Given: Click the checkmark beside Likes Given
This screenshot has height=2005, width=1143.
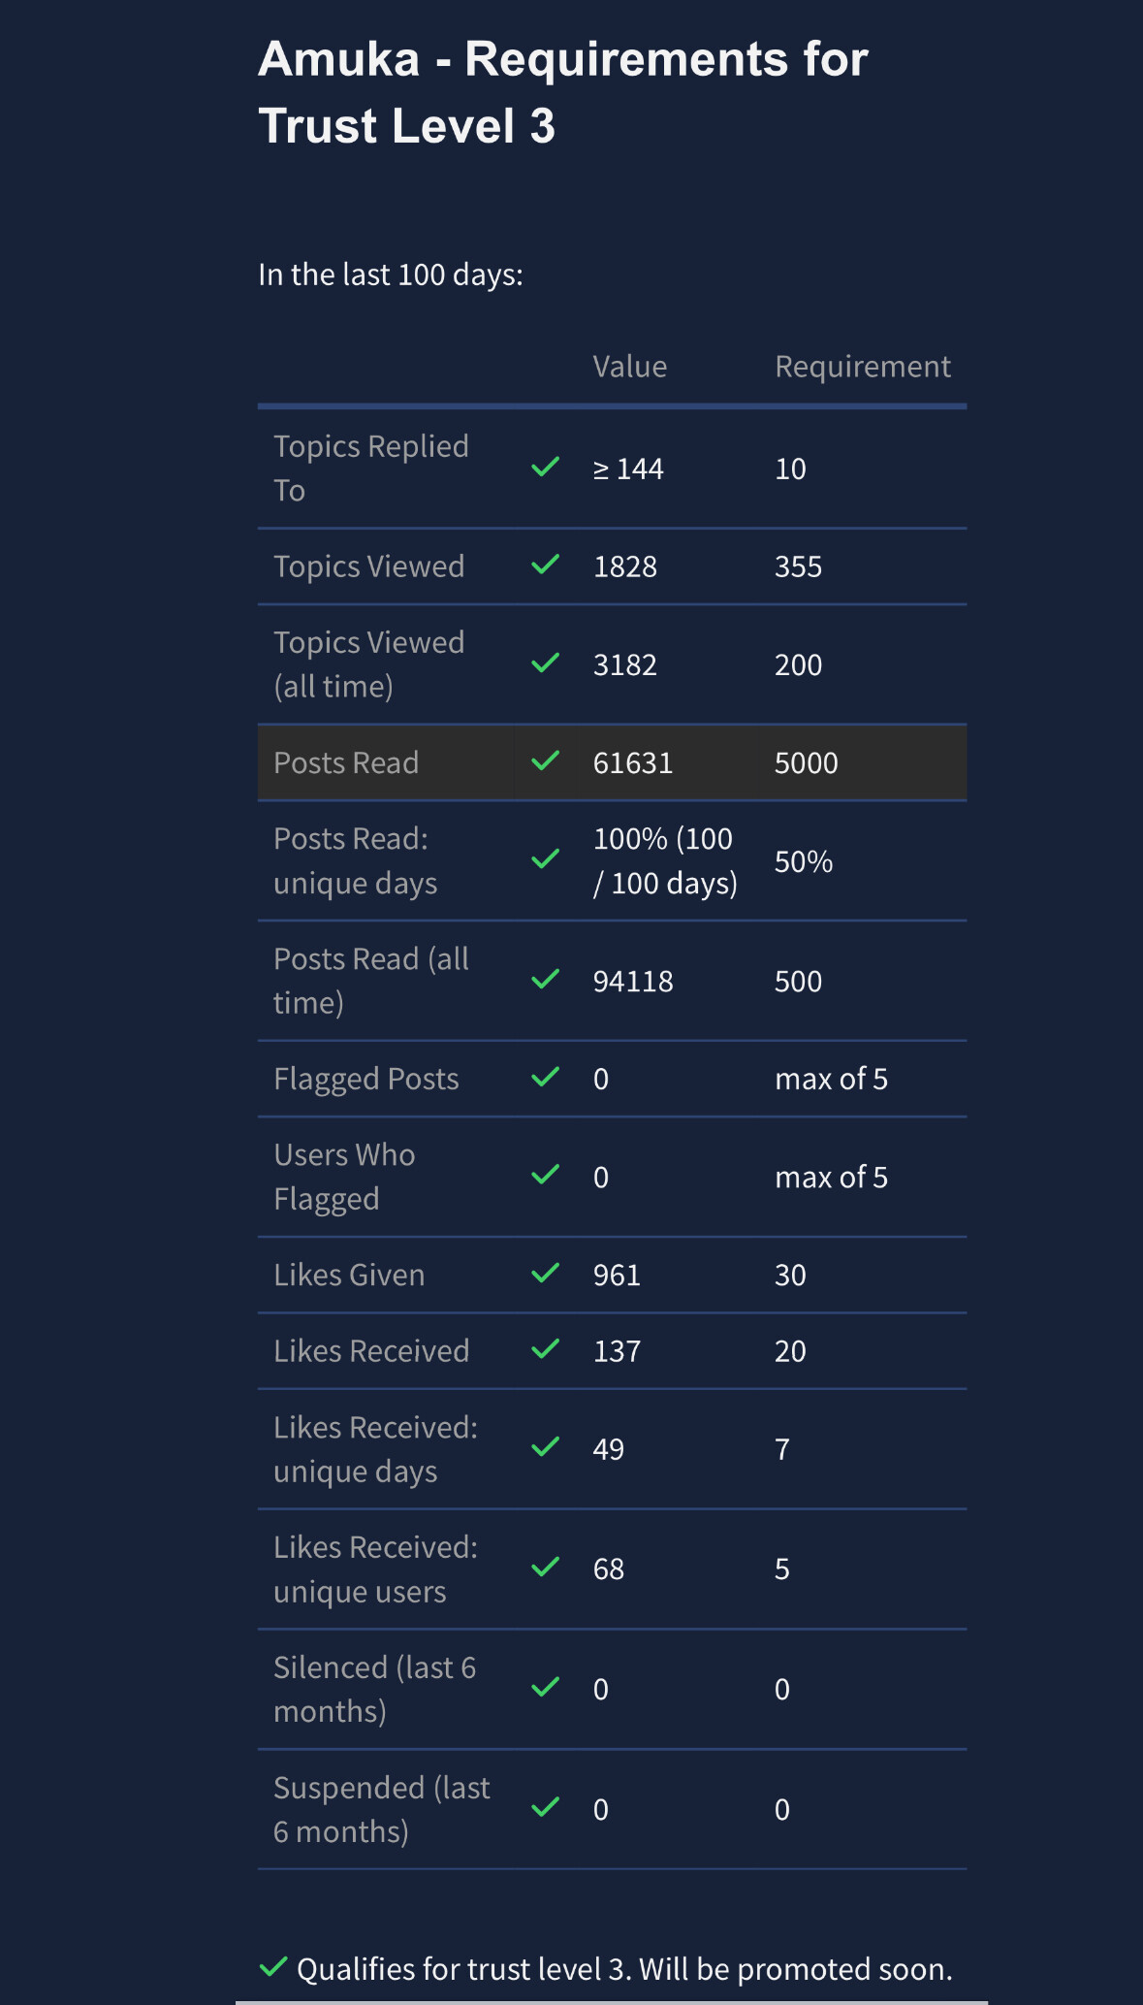Looking at the screenshot, I should (x=546, y=1273).
